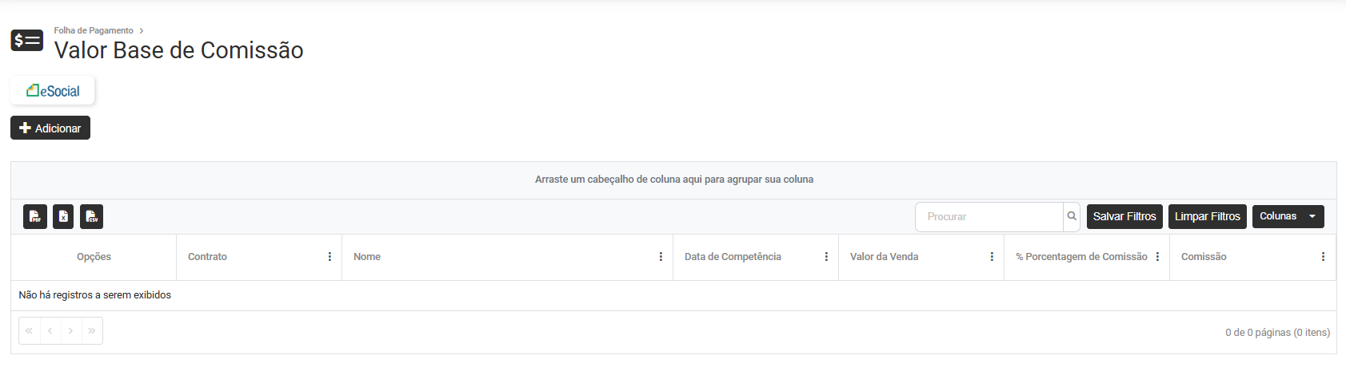The height and width of the screenshot is (379, 1346).
Task: Export the table as PDF
Action: click(35, 217)
